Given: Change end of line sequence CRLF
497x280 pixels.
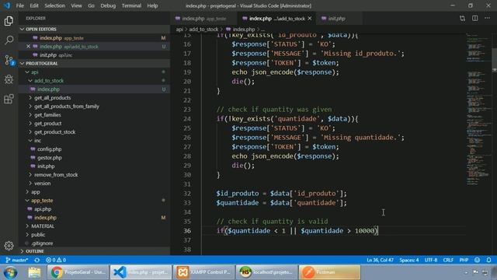Looking at the screenshot, I should (448, 260).
